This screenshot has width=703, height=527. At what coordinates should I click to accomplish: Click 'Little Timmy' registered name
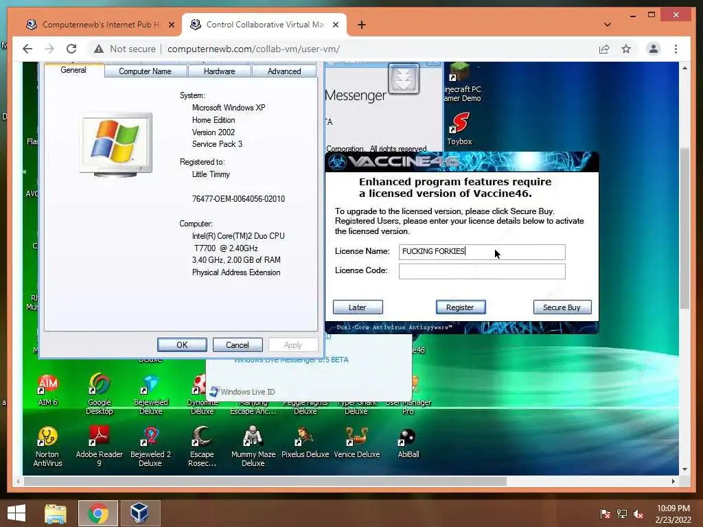[211, 174]
